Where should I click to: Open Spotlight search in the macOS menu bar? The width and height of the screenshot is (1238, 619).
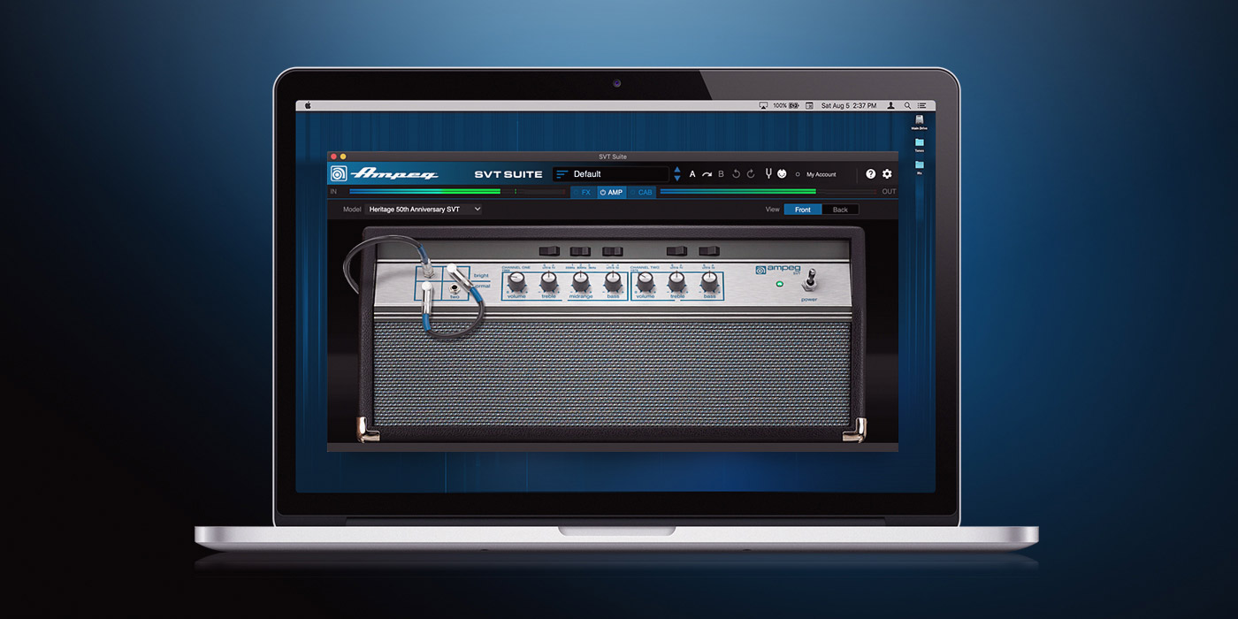click(x=906, y=105)
